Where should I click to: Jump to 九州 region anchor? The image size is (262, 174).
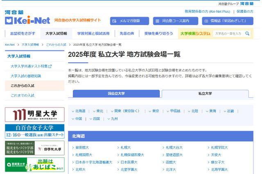click(113, 119)
